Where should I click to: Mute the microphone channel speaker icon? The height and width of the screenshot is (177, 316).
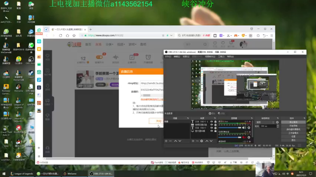point(244,127)
